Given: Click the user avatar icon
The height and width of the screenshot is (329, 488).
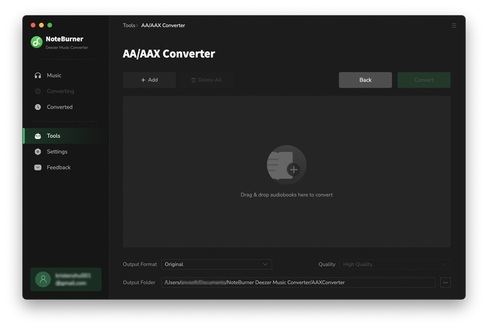Looking at the screenshot, I should click(43, 280).
